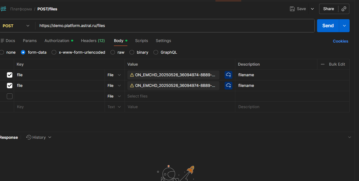Click first row filename description cell
Viewport: 359px width, 181px height.
click(292, 75)
